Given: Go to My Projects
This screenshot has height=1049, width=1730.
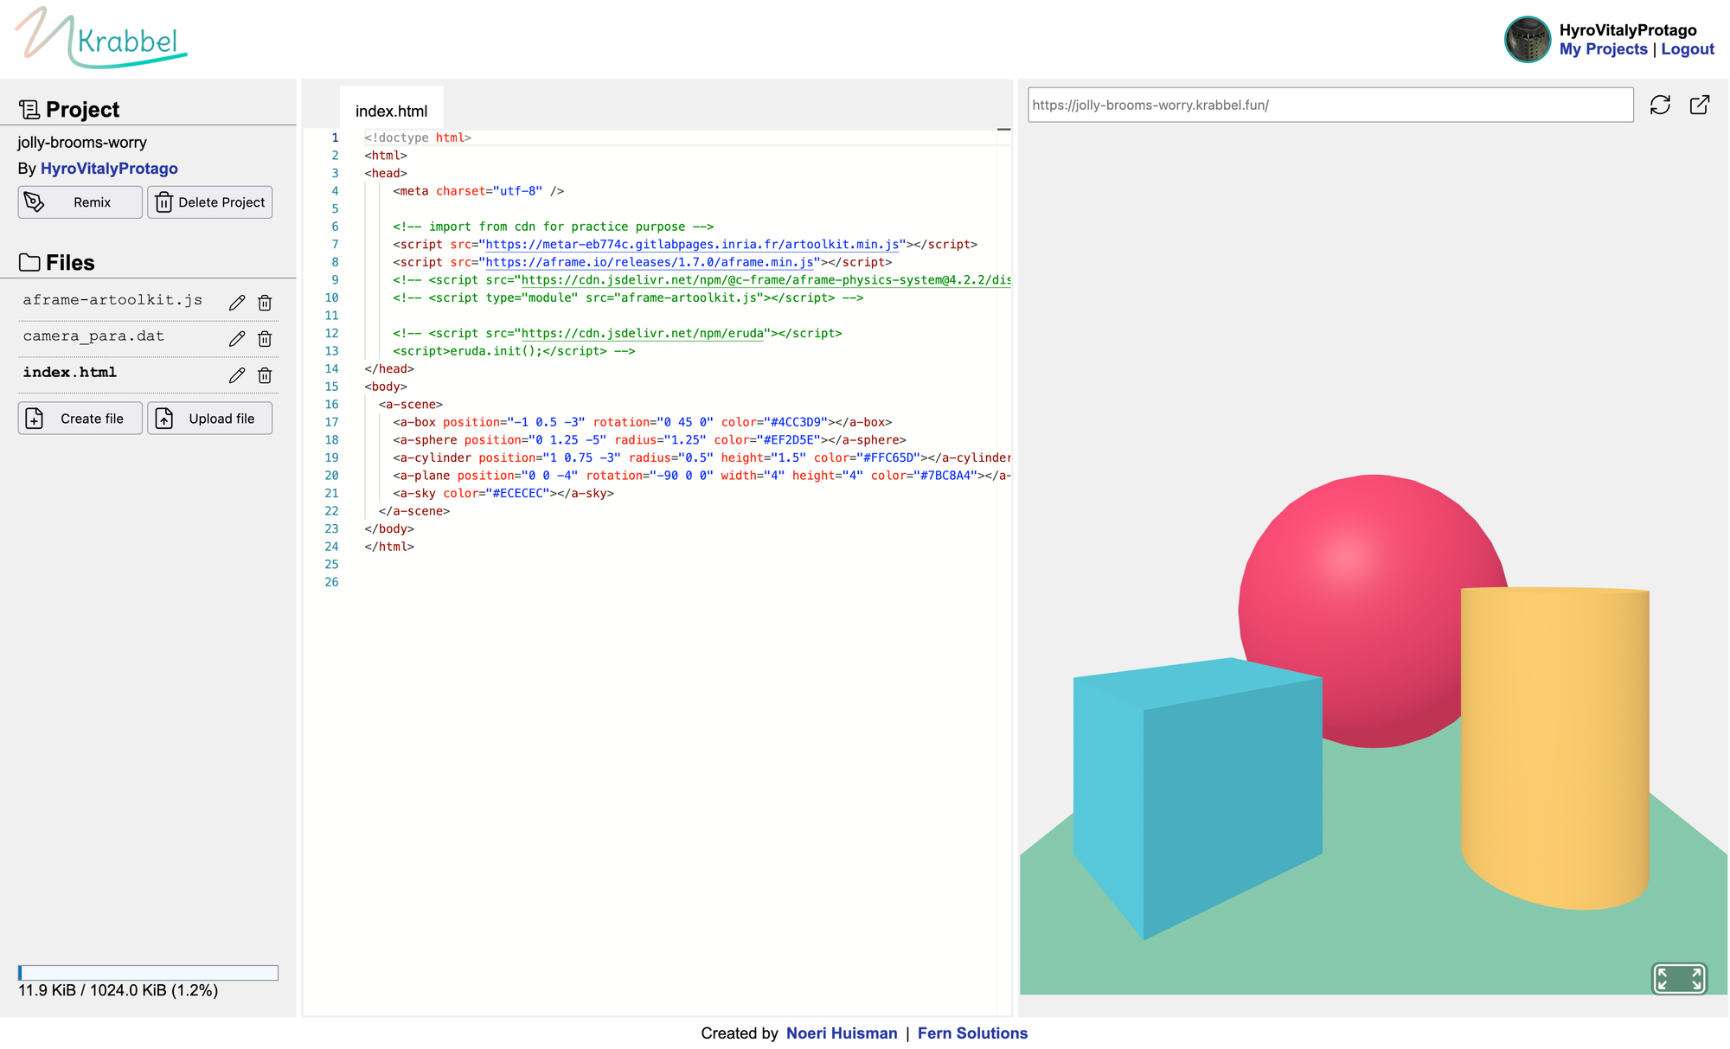Looking at the screenshot, I should pyautogui.click(x=1603, y=49).
